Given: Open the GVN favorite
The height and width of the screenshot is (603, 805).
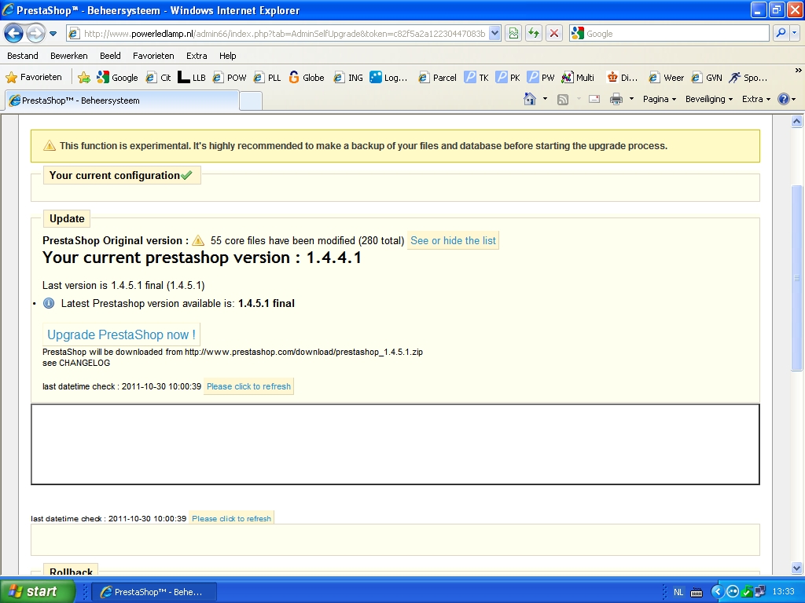Looking at the screenshot, I should (x=707, y=78).
